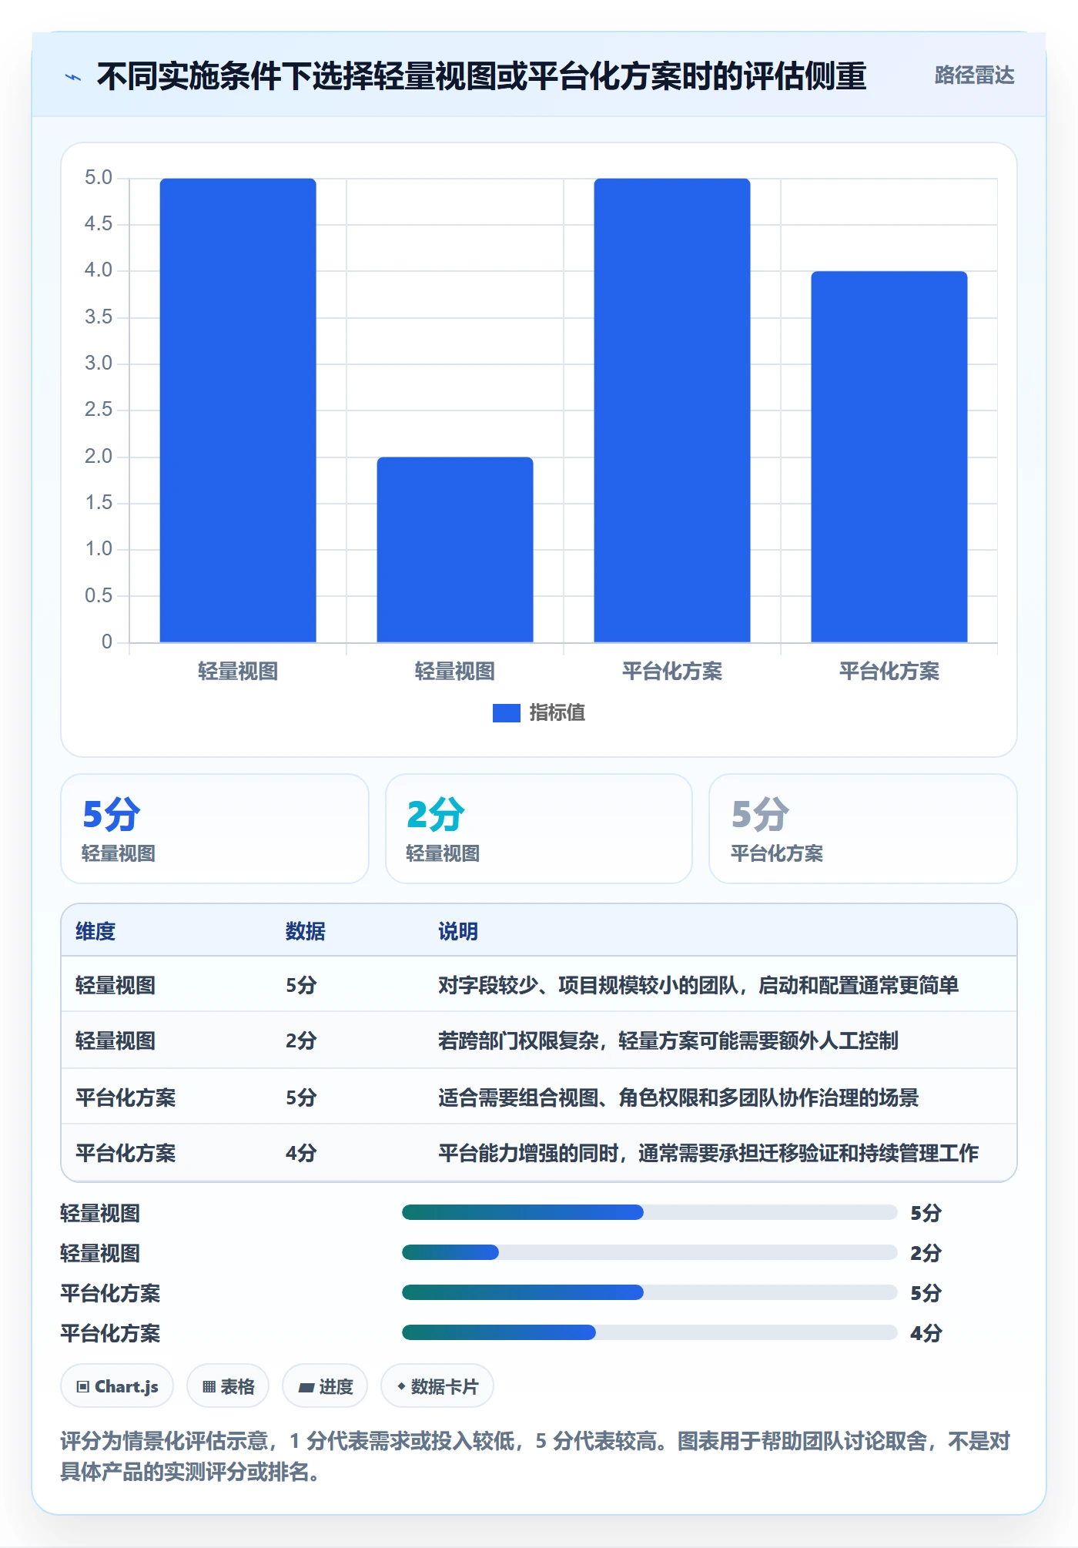
Task: Select the 表格 tag chip
Action: click(228, 1386)
